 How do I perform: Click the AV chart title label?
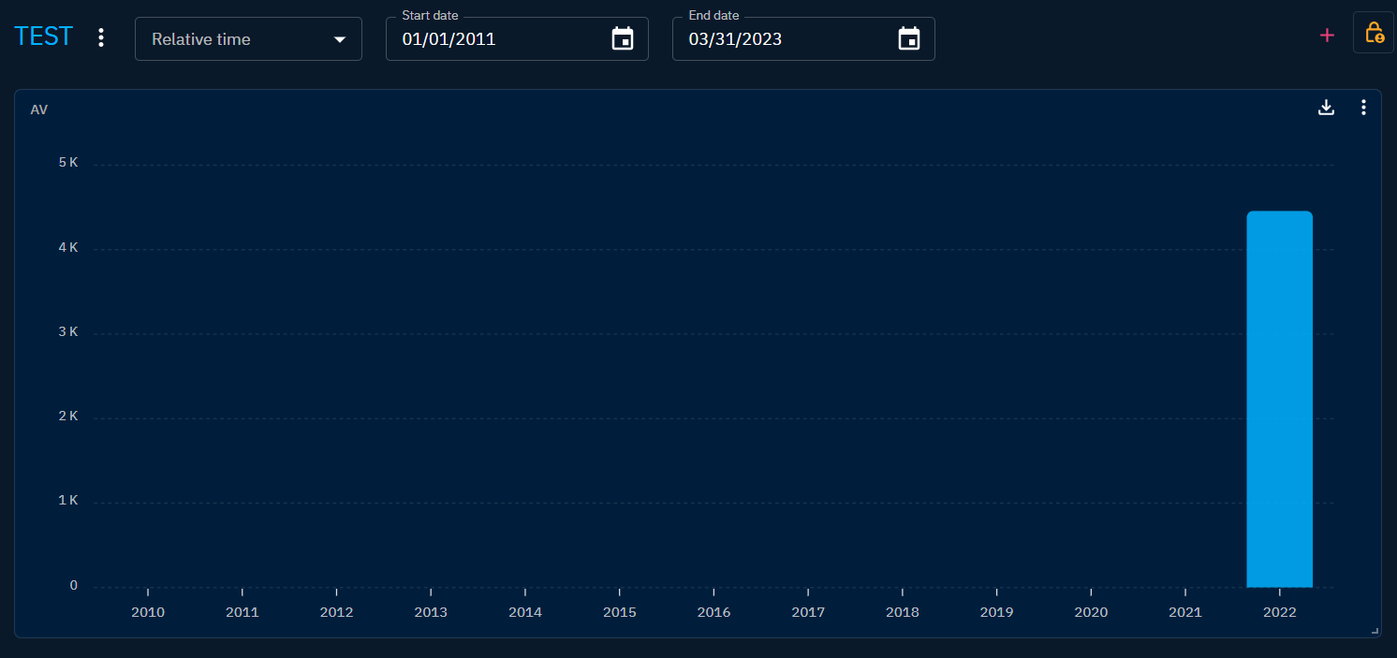click(39, 110)
